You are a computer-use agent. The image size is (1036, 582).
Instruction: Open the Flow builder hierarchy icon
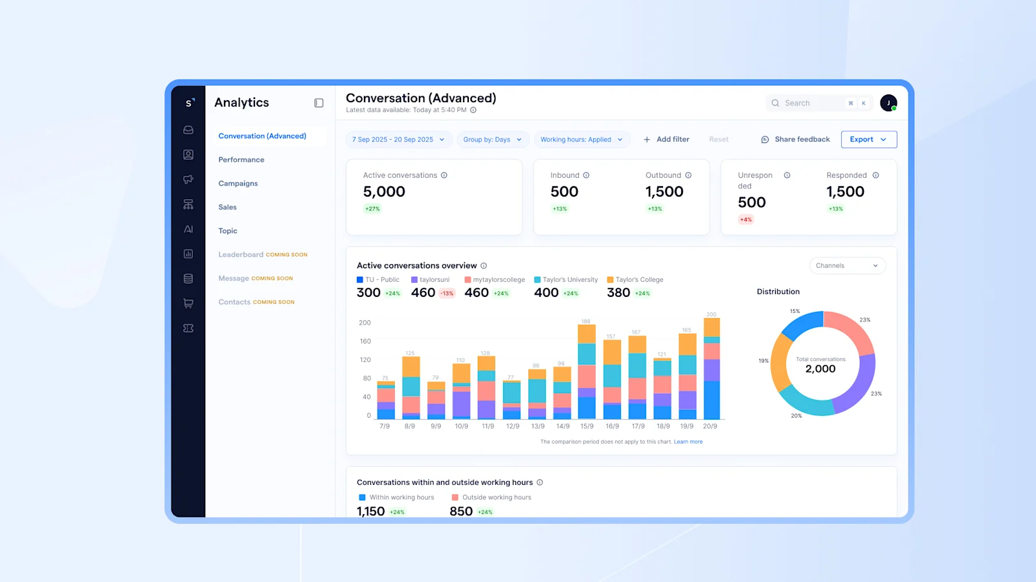click(x=188, y=204)
